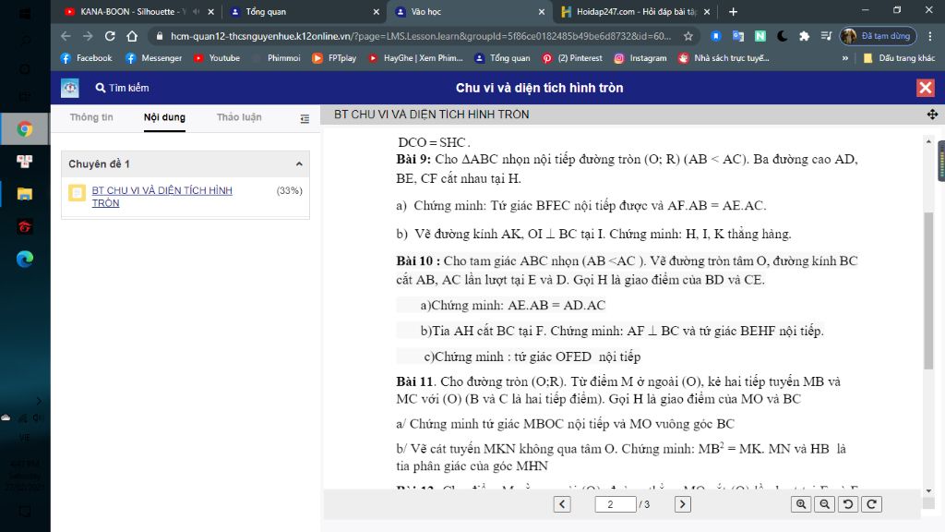
Task: Open the Instagram bookmark
Action: (640, 58)
